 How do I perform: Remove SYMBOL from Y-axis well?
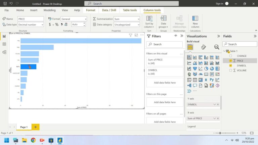pos(218,104)
